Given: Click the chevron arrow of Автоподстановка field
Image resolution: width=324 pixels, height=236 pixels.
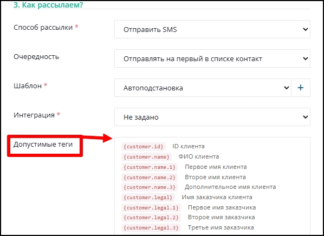Looking at the screenshot, I should (287, 88).
